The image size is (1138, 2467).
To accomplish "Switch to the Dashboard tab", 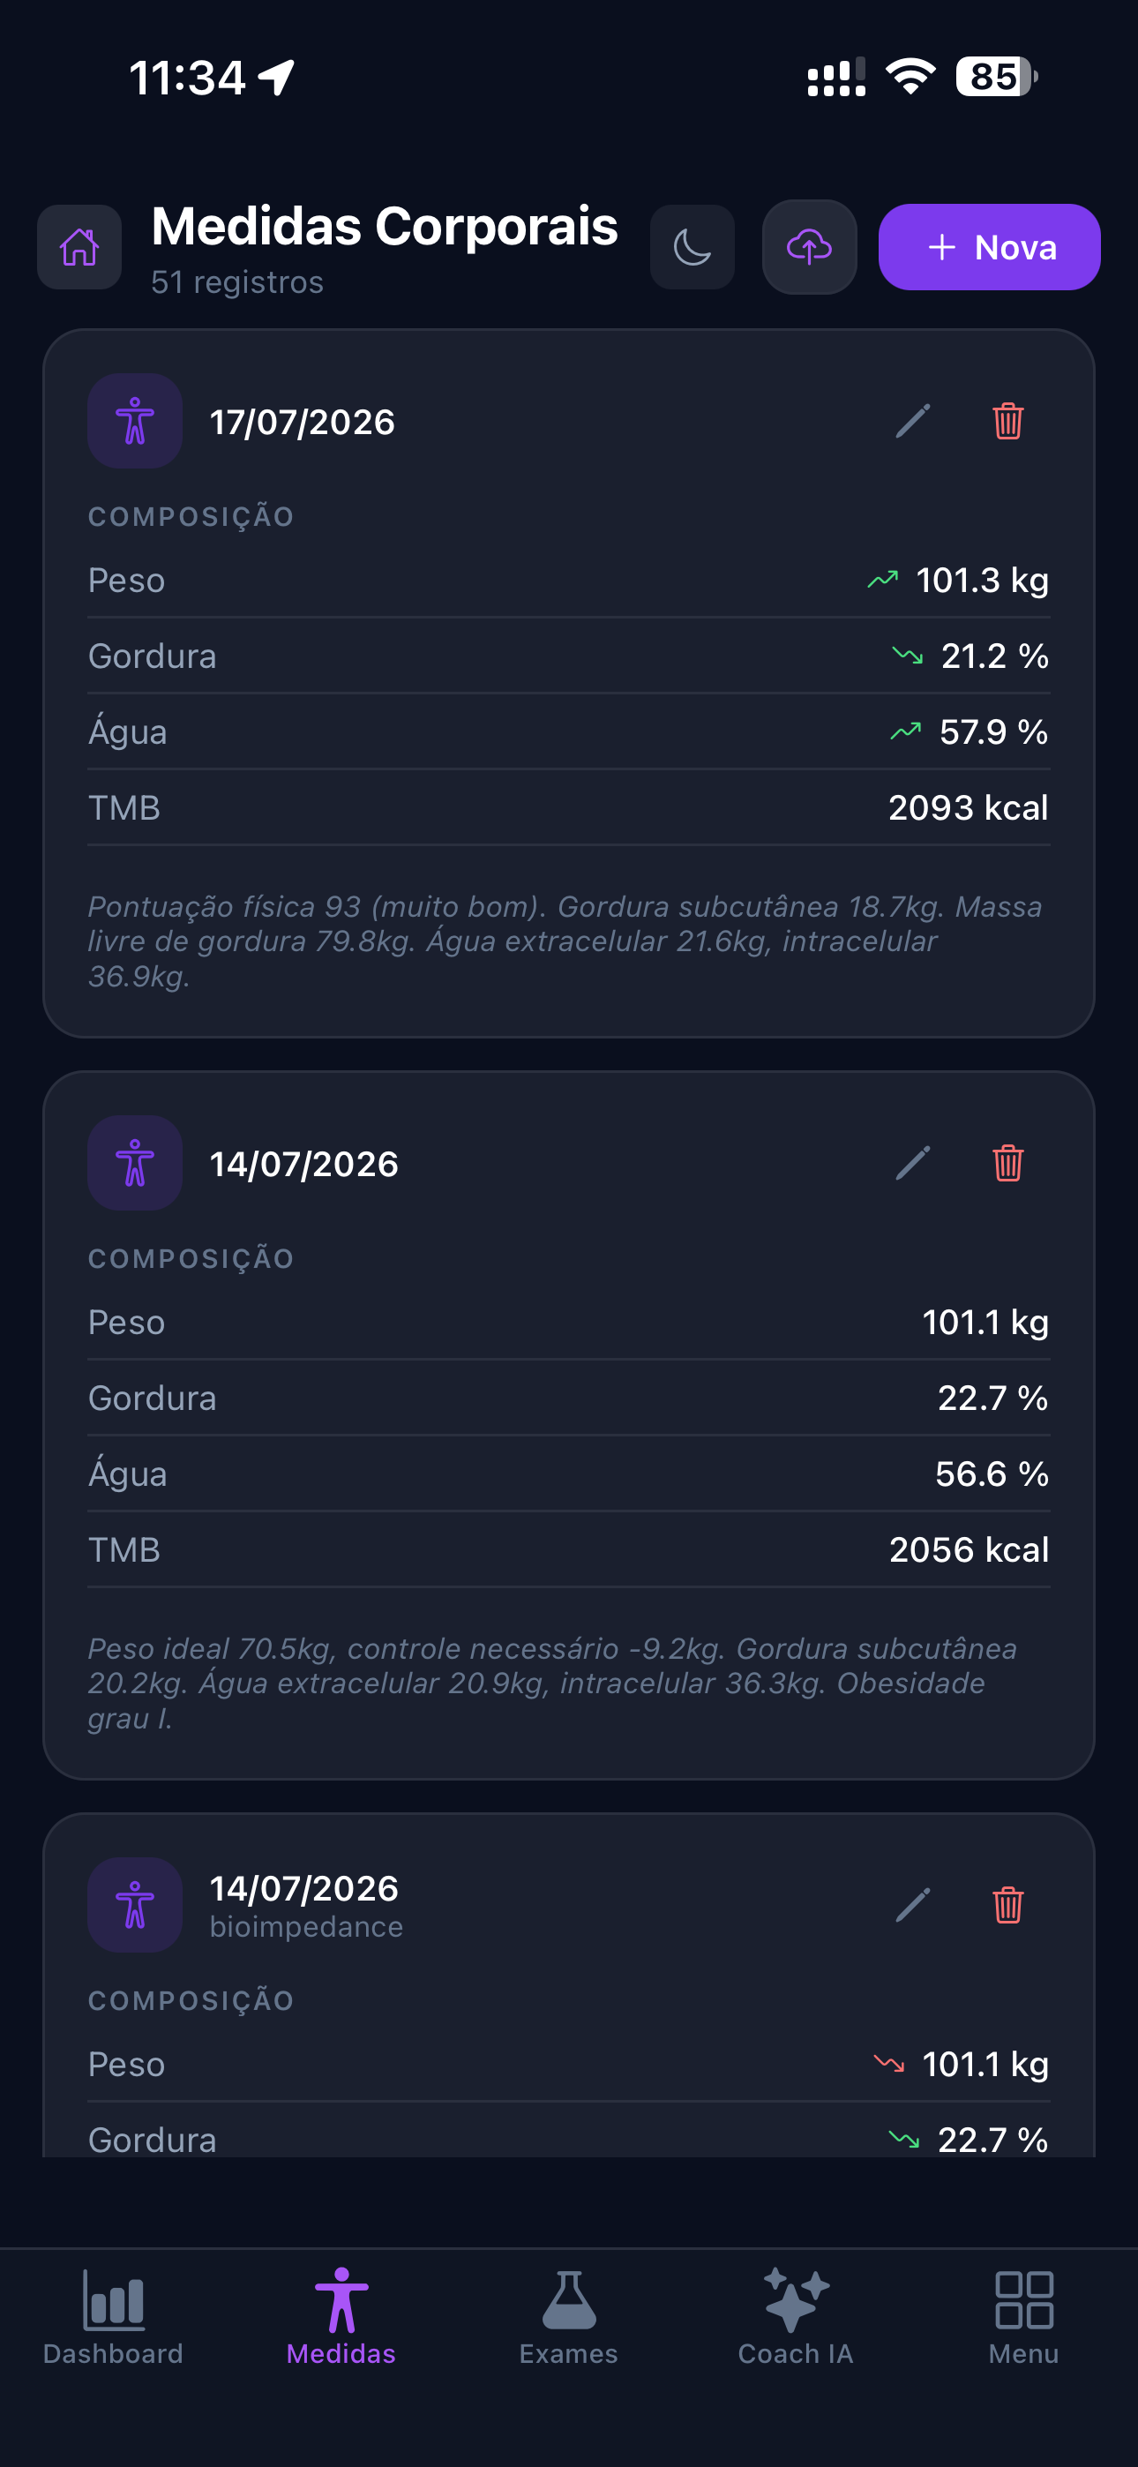I will point(113,2316).
